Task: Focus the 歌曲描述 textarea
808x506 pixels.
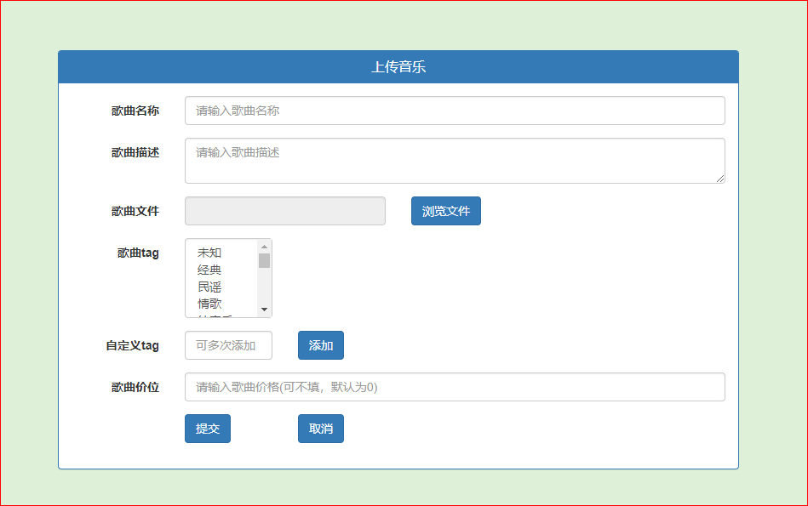Action: (455, 161)
